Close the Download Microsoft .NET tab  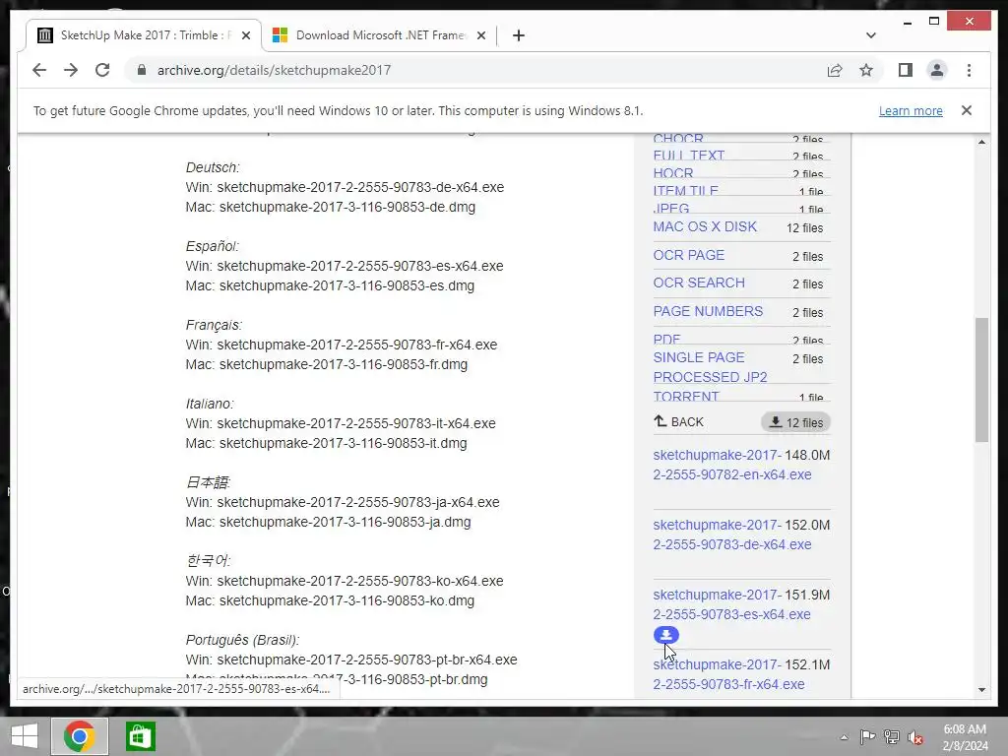pyautogui.click(x=480, y=35)
